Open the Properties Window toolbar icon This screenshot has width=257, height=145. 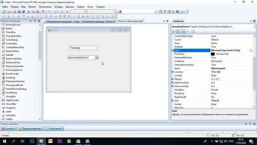[165, 12]
